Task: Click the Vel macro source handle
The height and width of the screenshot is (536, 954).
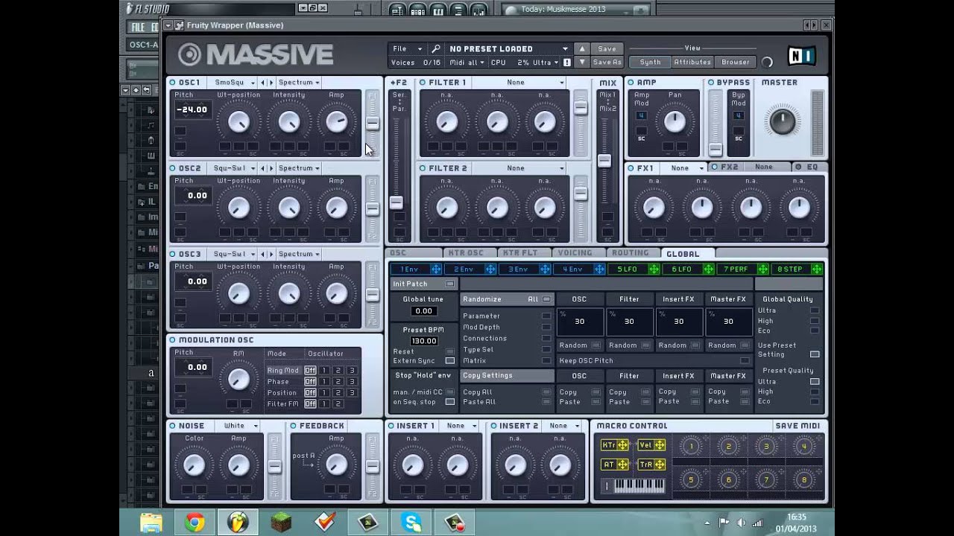Action: pos(660,445)
